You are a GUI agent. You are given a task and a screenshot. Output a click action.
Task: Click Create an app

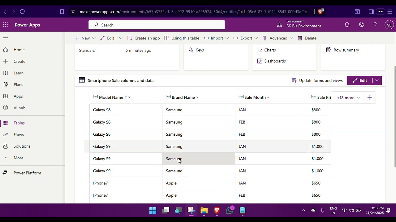point(144,38)
